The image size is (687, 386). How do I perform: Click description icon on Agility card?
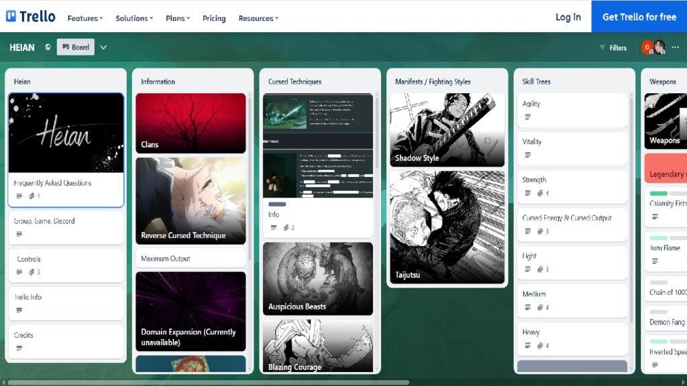pos(528,117)
